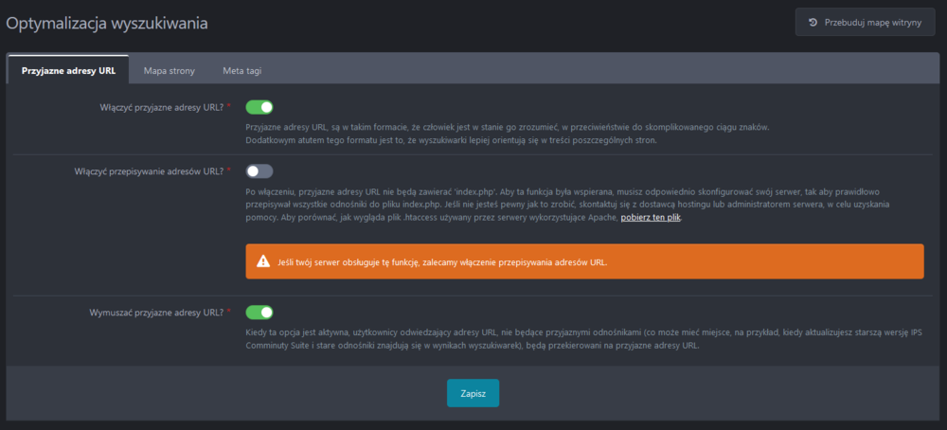Save settings with the Zapisz button
The width and height of the screenshot is (947, 430).
(473, 392)
